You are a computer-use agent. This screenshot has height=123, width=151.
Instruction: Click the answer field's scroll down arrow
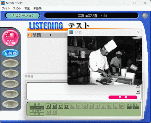[138, 91]
